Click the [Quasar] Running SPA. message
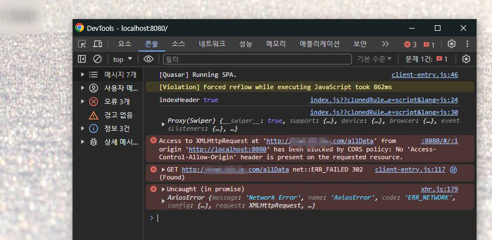The image size is (492, 240). click(198, 75)
